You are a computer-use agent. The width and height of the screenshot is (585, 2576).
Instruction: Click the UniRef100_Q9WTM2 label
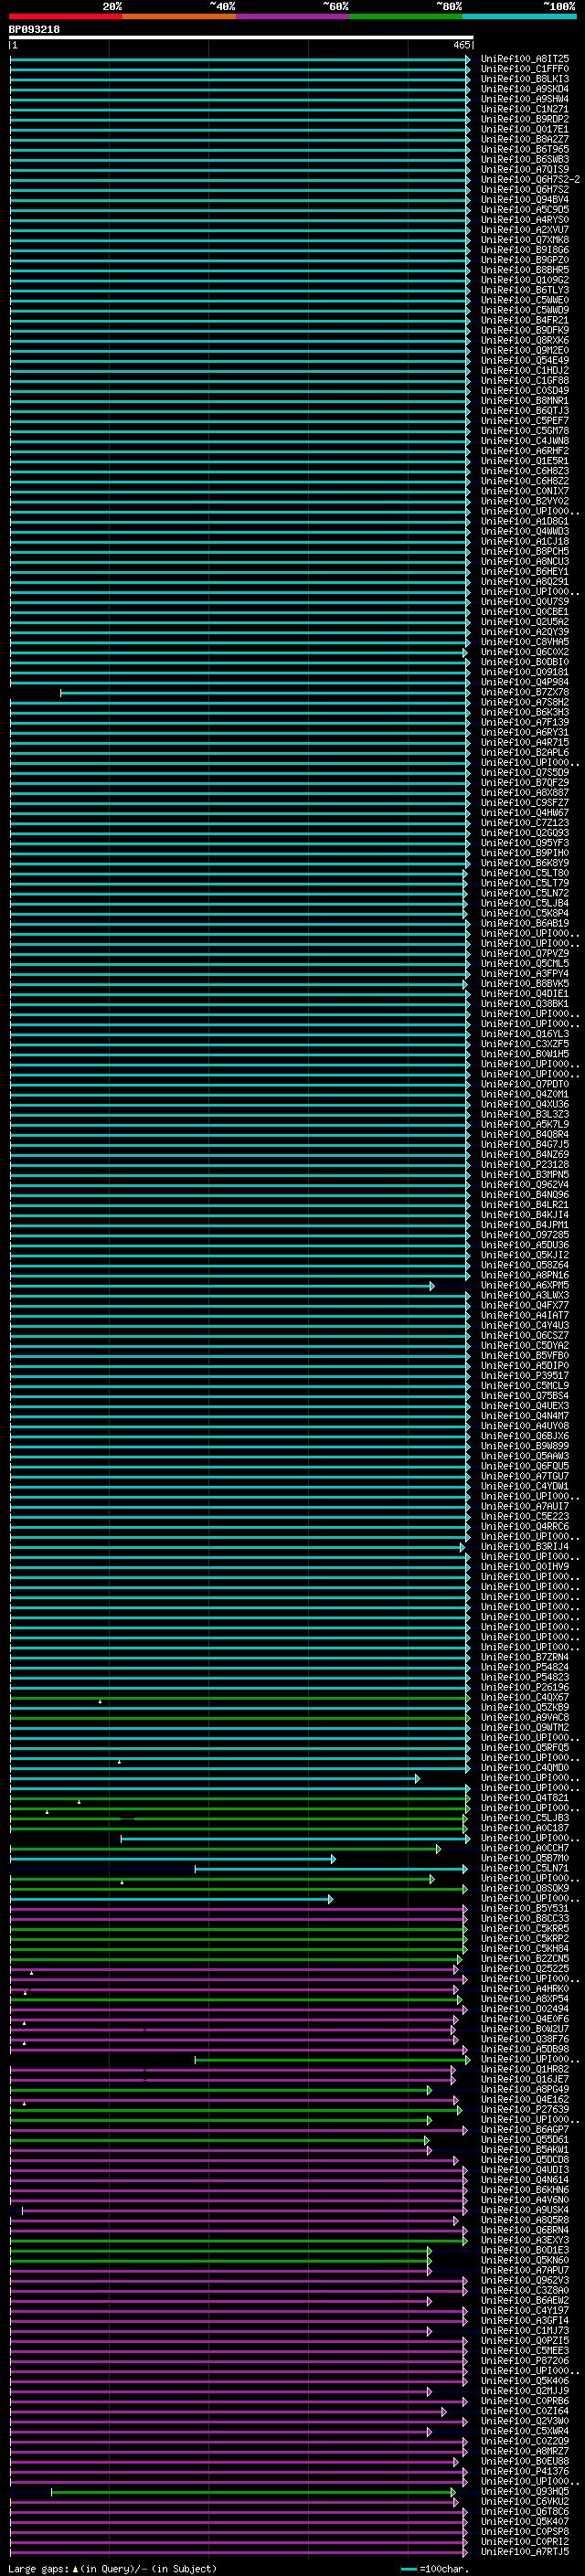click(524, 1727)
